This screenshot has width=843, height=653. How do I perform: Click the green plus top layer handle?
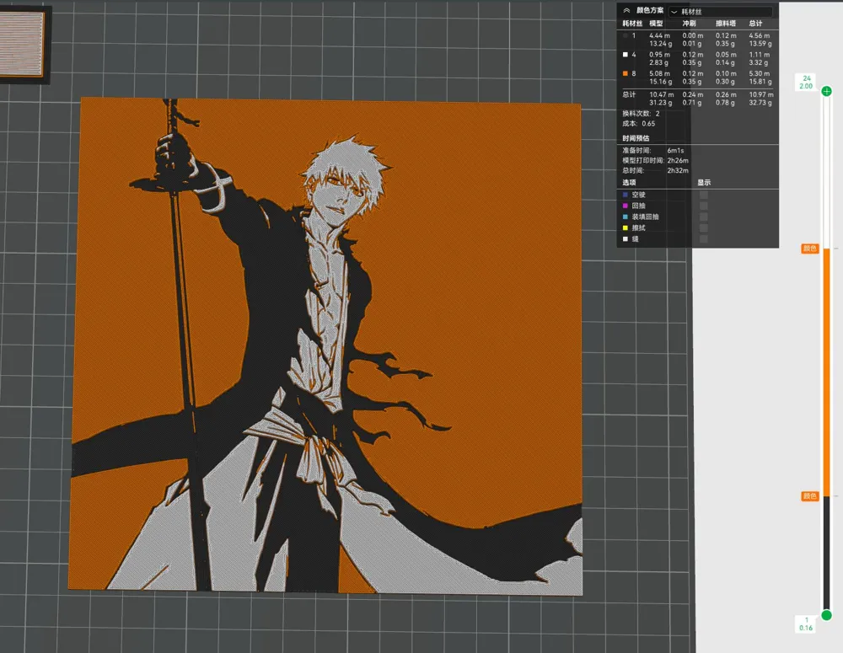pos(827,91)
